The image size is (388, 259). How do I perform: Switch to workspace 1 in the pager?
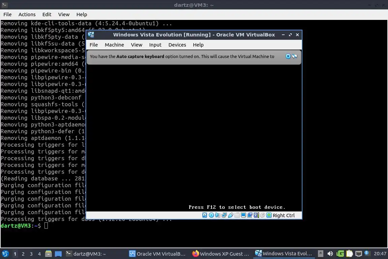click(15, 254)
